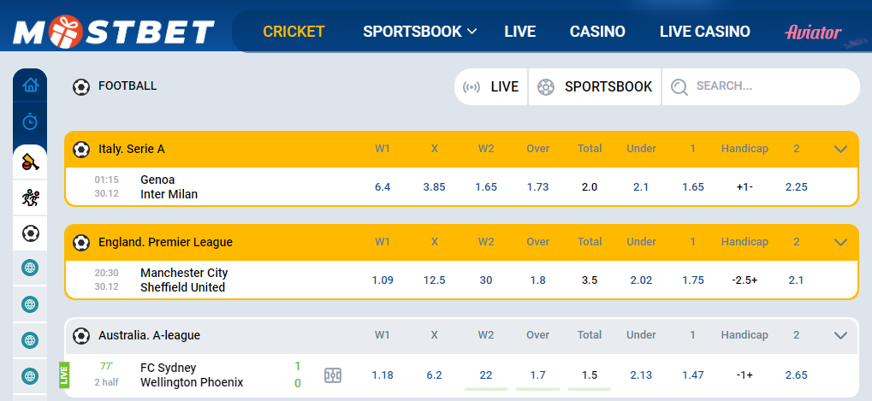The height and width of the screenshot is (401, 872).
Task: Open the SPORTSBOOK dropdown in the top navigation
Action: click(x=419, y=32)
